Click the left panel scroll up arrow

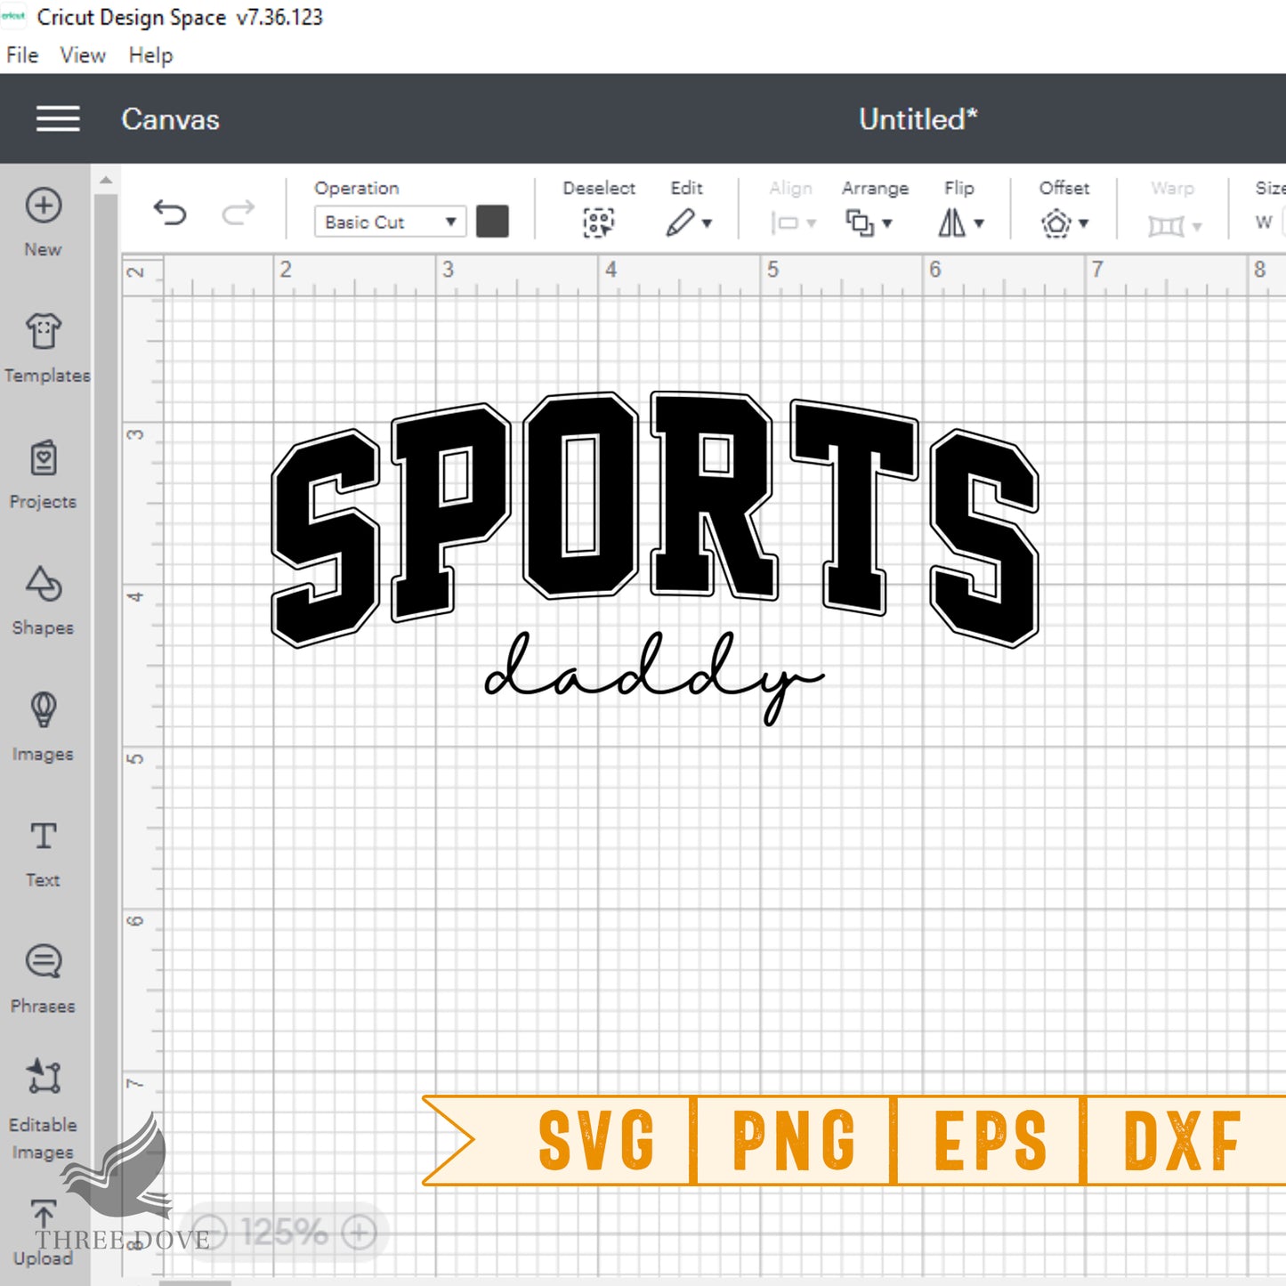[x=106, y=180]
